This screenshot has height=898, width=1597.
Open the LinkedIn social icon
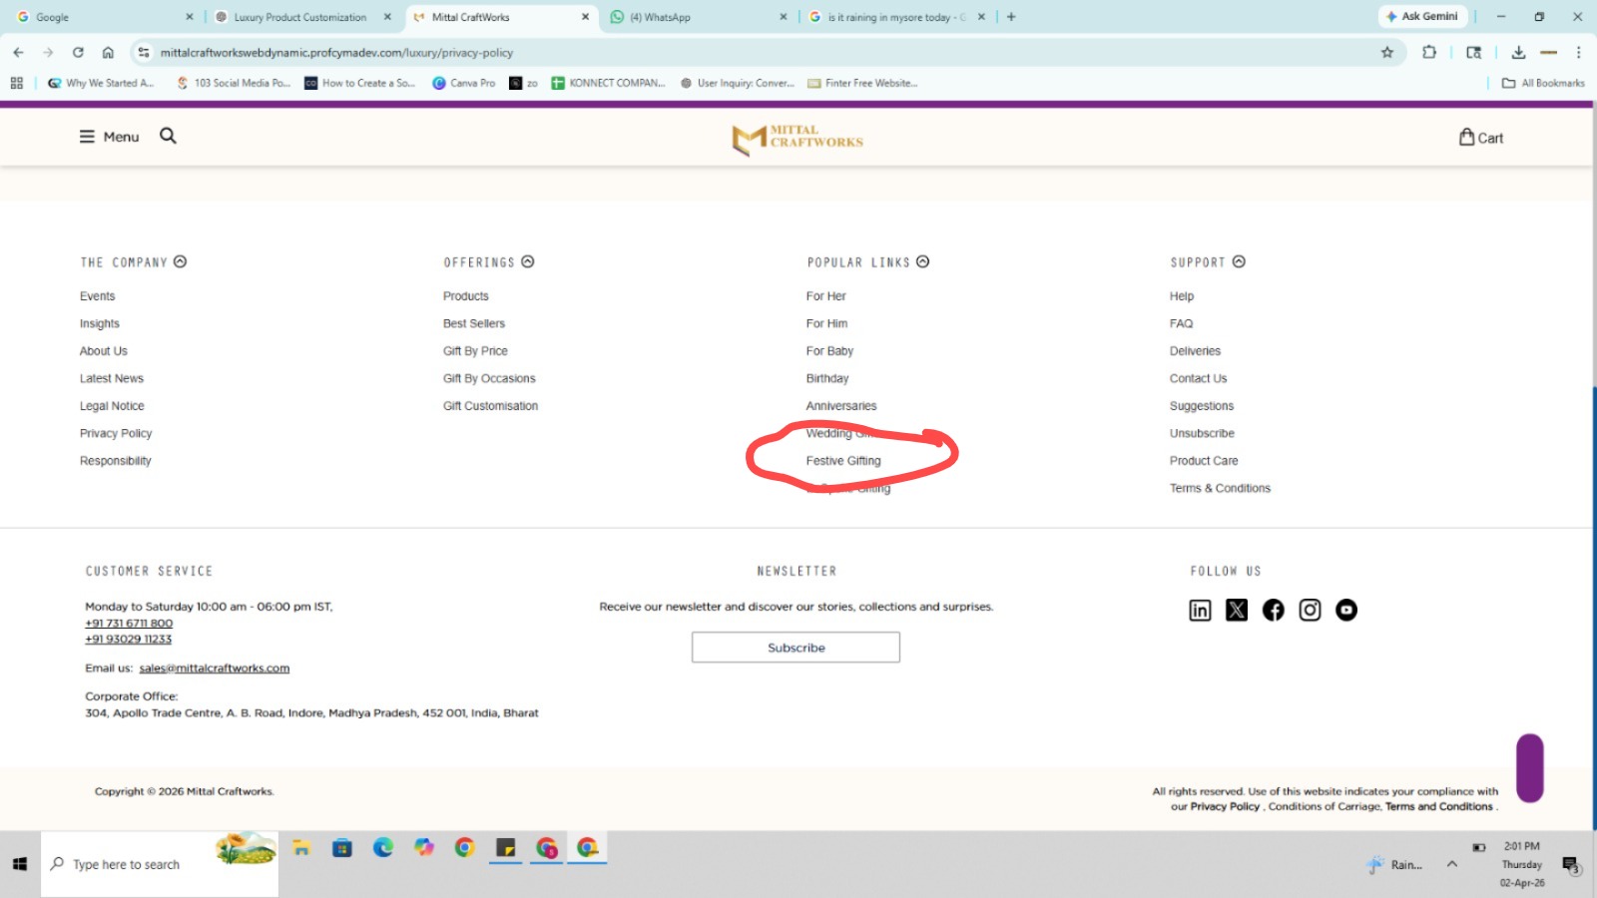(1200, 611)
